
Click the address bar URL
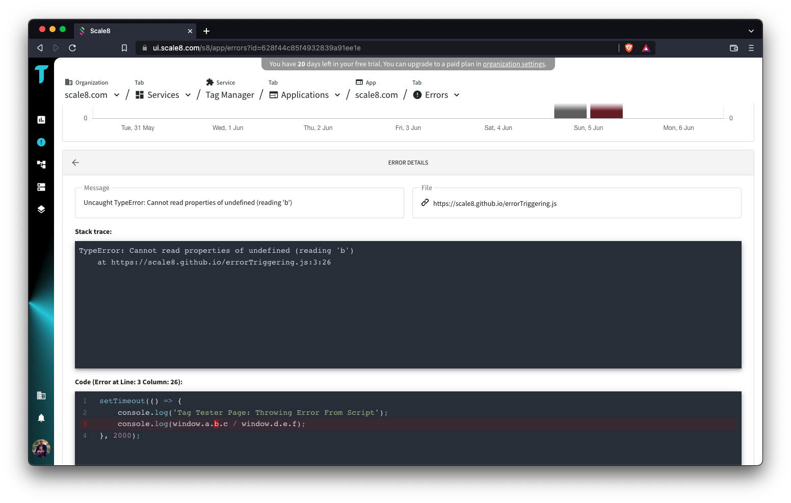pos(257,48)
